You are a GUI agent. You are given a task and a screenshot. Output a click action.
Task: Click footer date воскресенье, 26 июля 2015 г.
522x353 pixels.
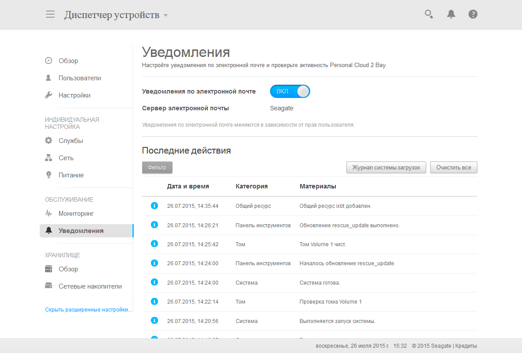point(352,346)
